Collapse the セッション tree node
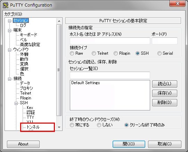This screenshot has width=188, height=152. pos(9,21)
